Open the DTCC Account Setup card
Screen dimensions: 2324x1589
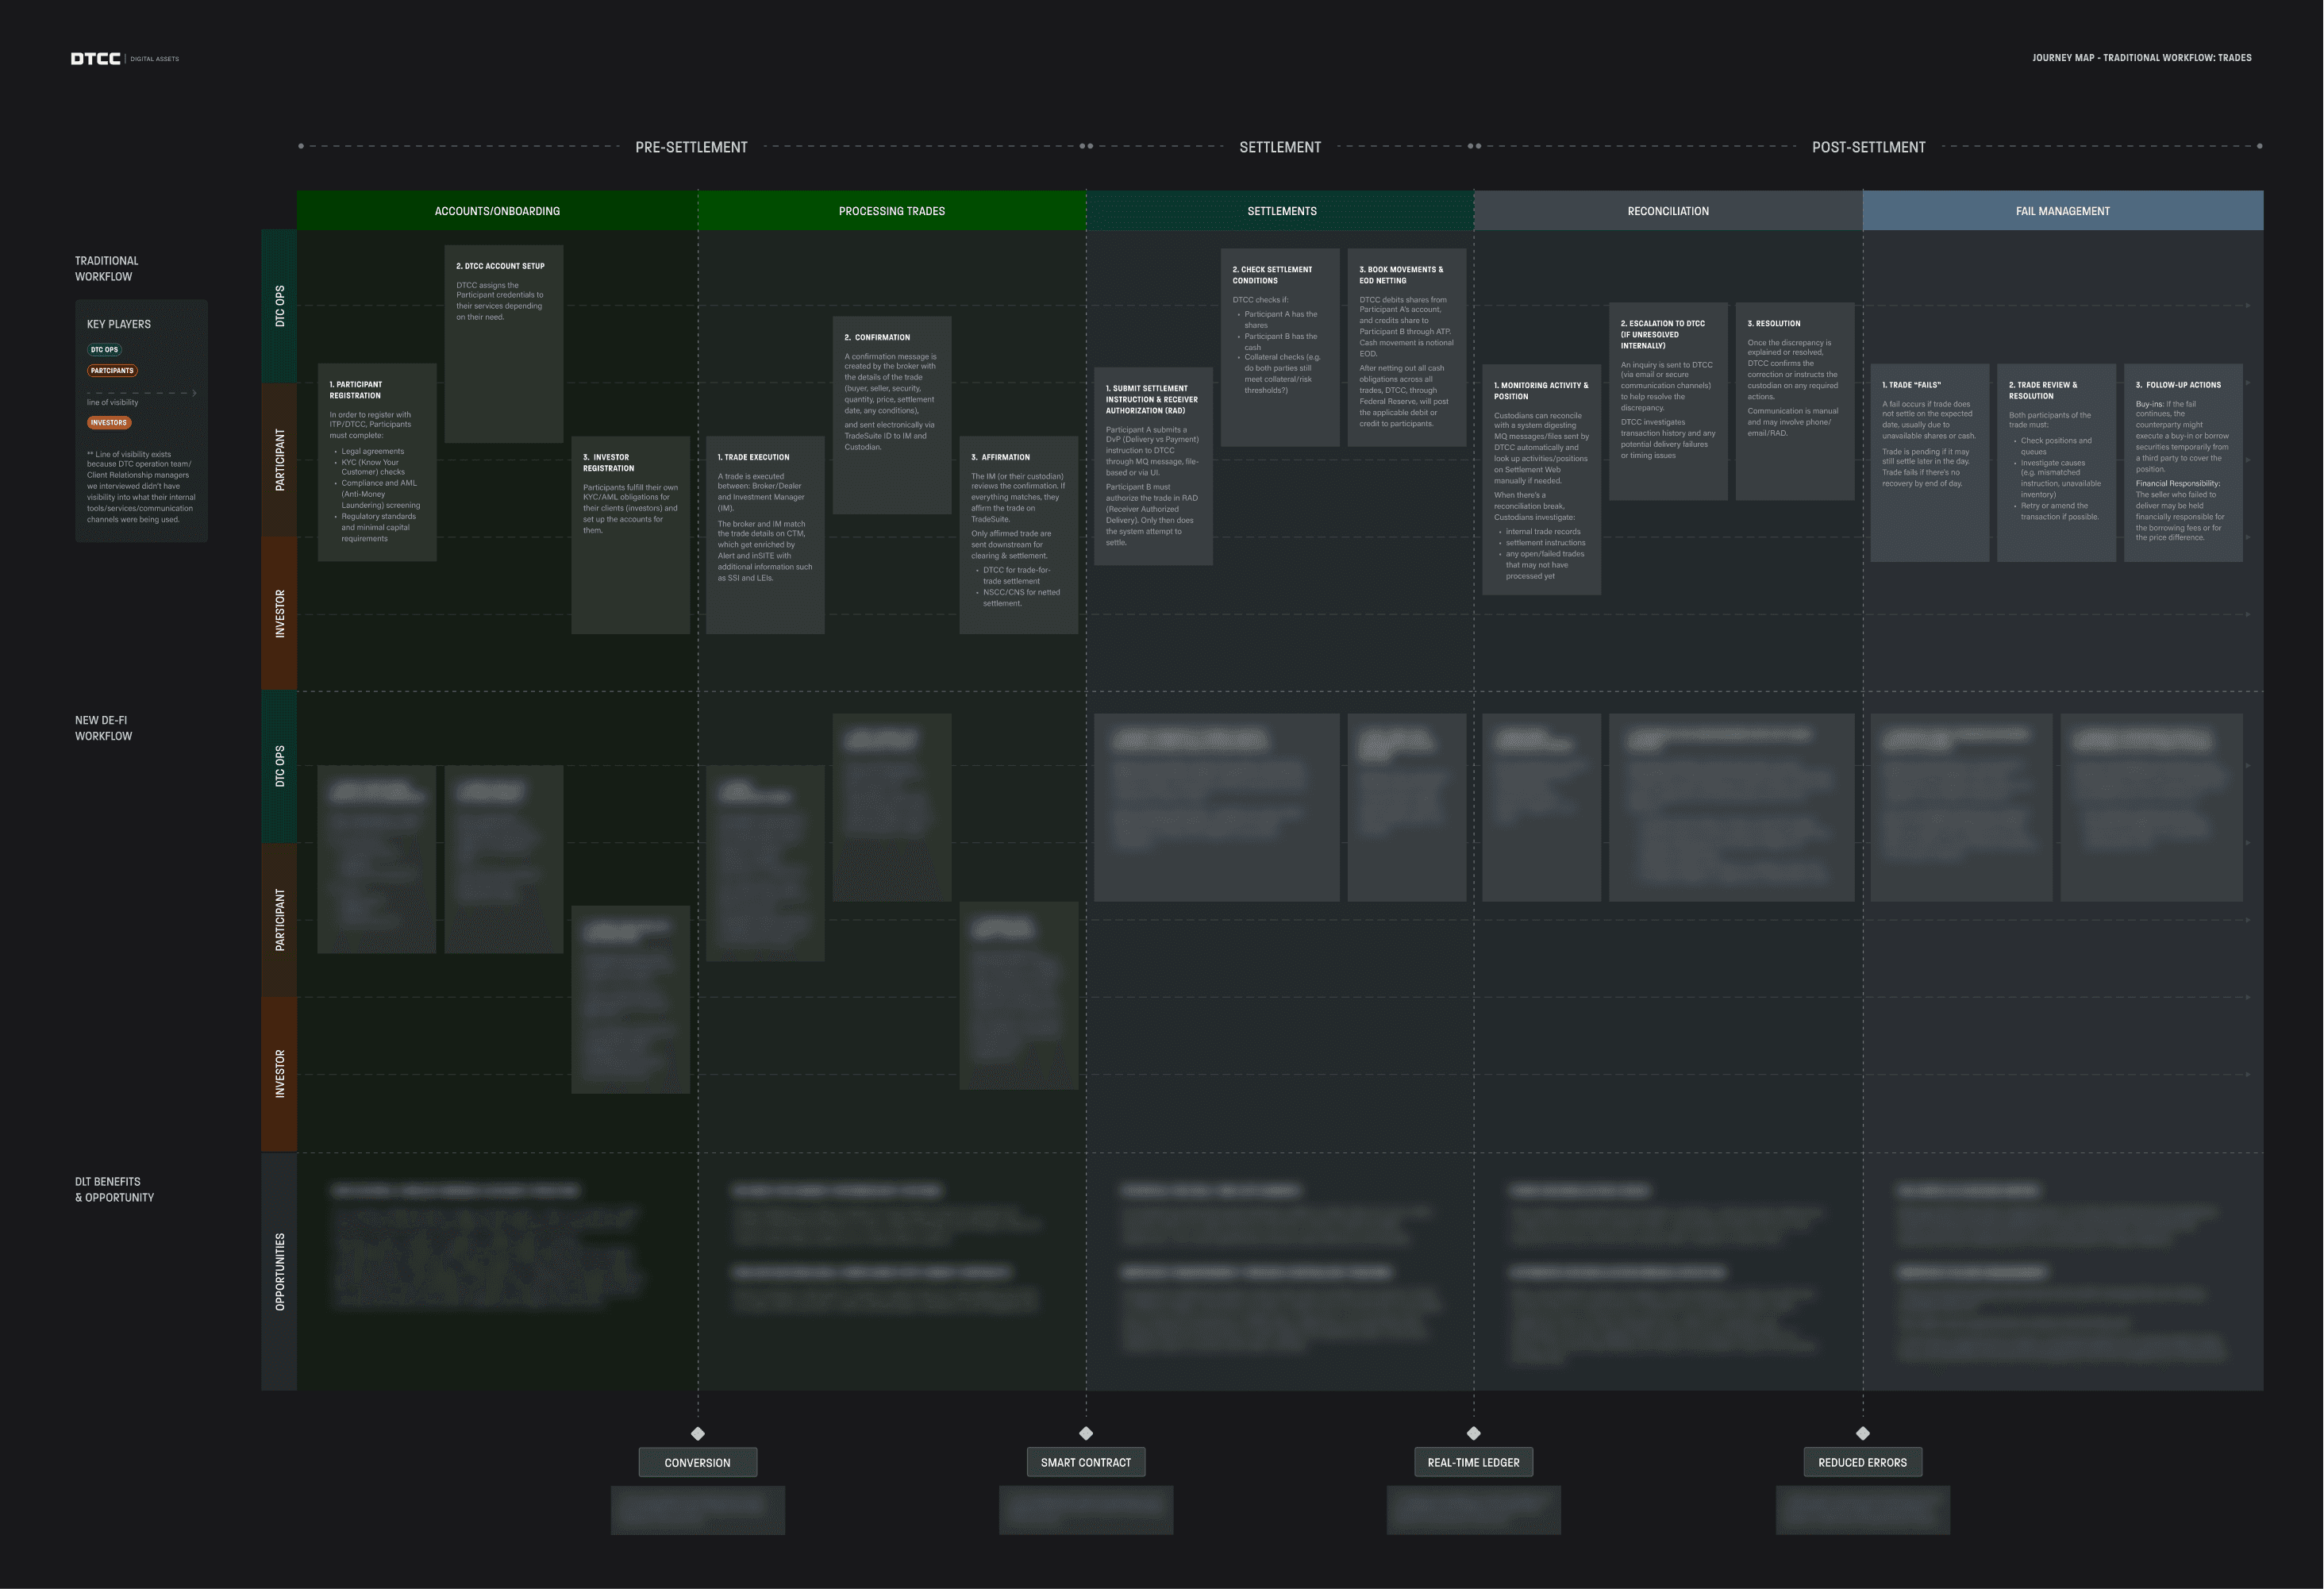click(503, 343)
